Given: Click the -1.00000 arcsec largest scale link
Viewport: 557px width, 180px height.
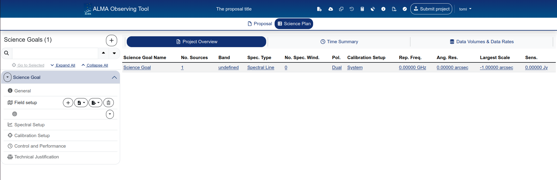Looking at the screenshot, I should [x=496, y=67].
